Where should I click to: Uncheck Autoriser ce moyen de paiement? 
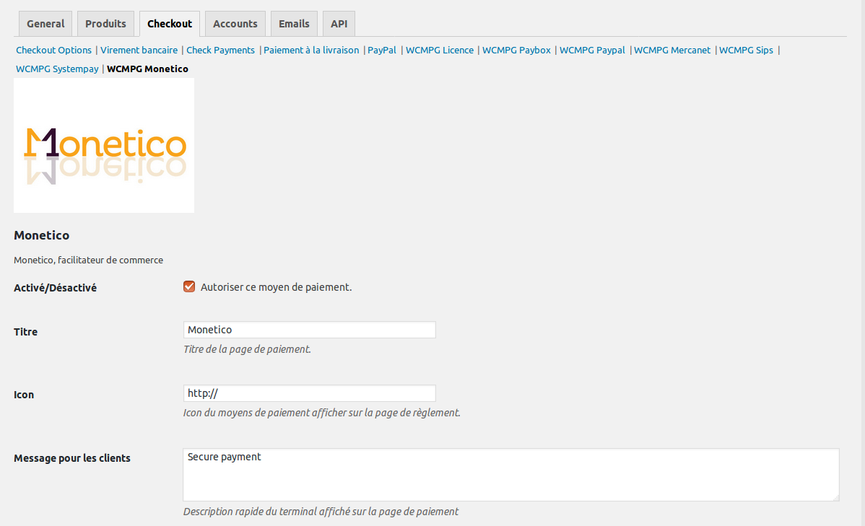pos(189,286)
